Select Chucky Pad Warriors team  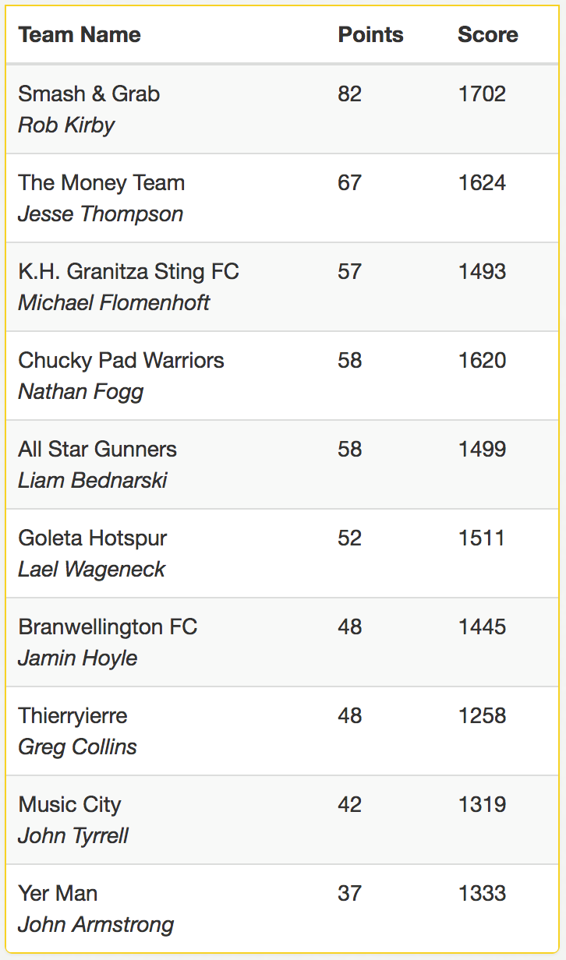tap(121, 360)
